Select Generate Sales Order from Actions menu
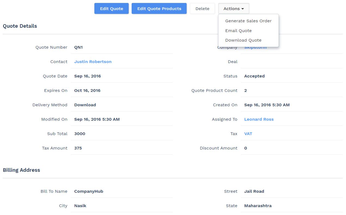 (248, 21)
